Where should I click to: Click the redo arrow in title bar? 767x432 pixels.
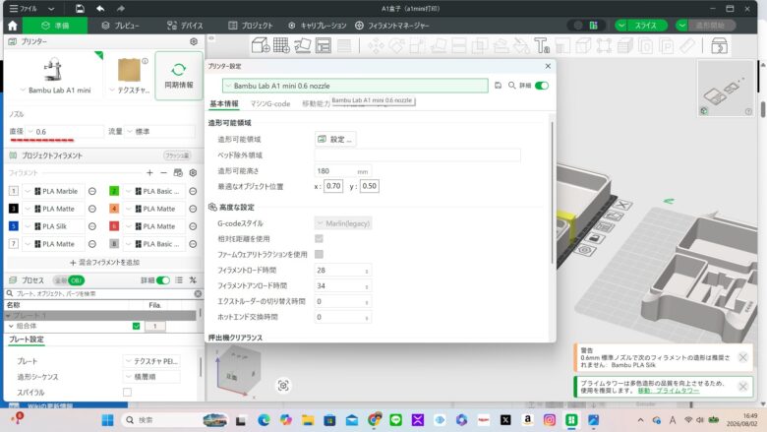[x=120, y=9]
